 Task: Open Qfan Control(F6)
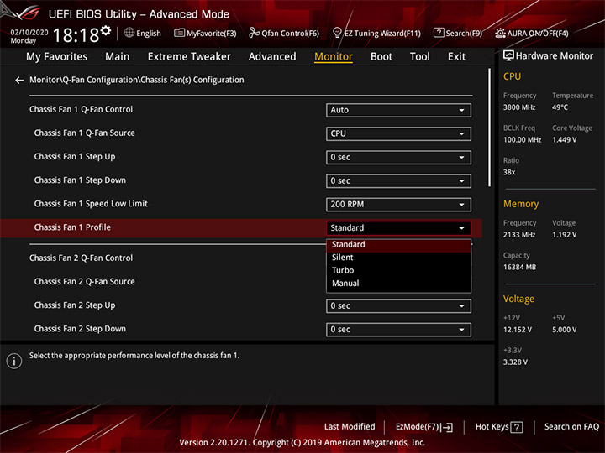(284, 33)
